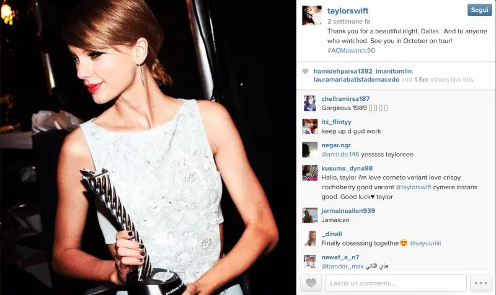Open the #ACMawards50 hashtag link

click(351, 51)
